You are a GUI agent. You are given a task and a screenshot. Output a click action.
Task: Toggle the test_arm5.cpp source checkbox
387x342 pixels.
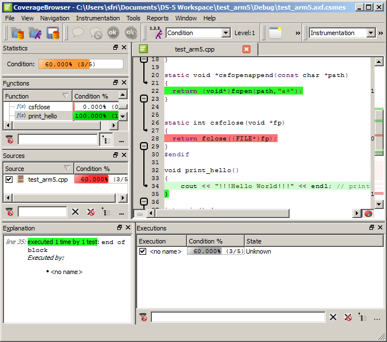9,179
